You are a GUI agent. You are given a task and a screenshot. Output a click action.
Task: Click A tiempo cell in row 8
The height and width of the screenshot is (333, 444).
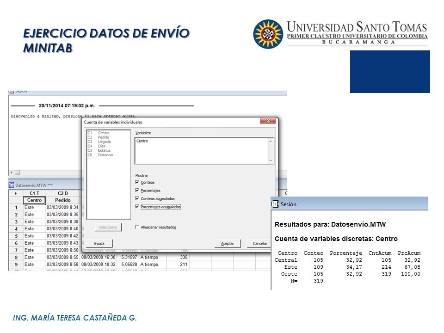coord(153,258)
